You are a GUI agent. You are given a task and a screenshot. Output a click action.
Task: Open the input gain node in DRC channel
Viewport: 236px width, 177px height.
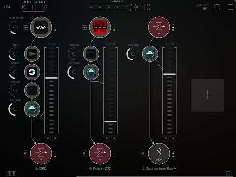coord(32,109)
